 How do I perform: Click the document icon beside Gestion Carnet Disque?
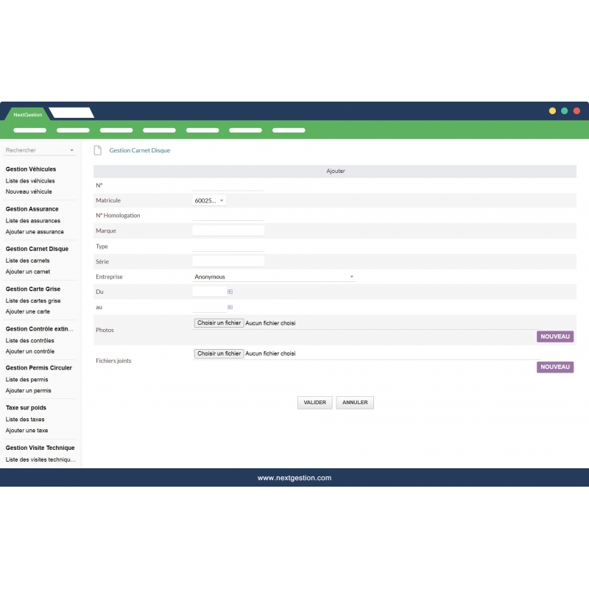(98, 149)
